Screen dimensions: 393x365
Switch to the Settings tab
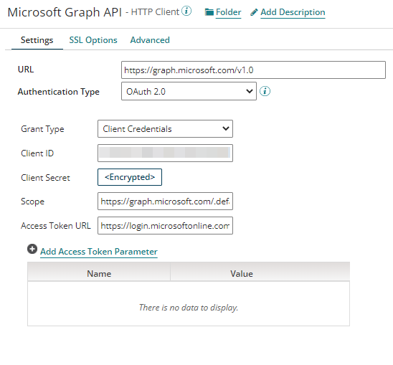tap(37, 40)
